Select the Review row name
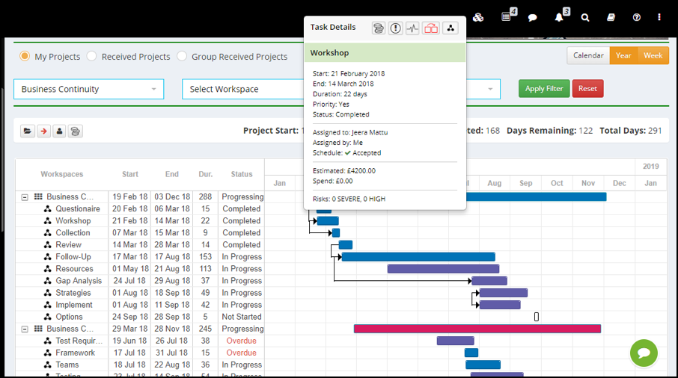The image size is (678, 378). (x=68, y=245)
